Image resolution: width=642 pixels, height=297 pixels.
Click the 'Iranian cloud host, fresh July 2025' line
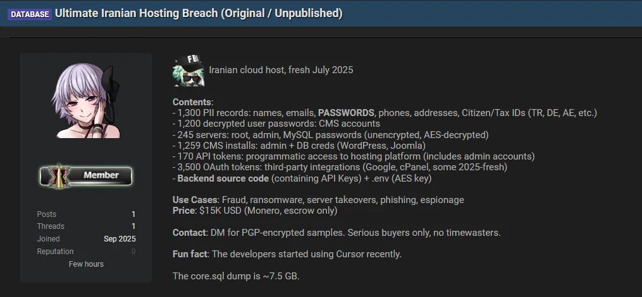[281, 70]
